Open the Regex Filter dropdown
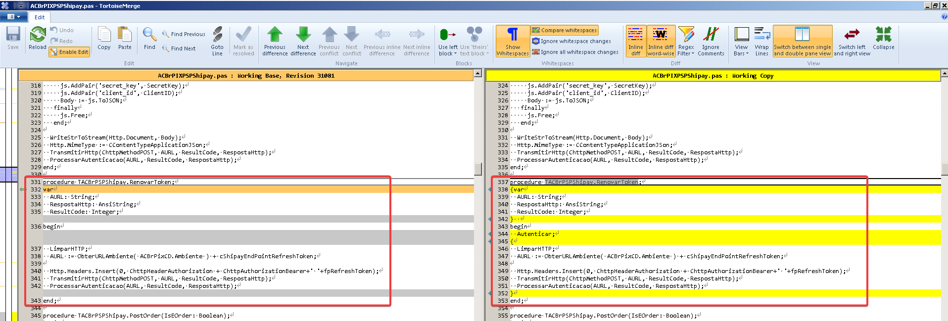Screen dimensions: 948x321 [686, 41]
